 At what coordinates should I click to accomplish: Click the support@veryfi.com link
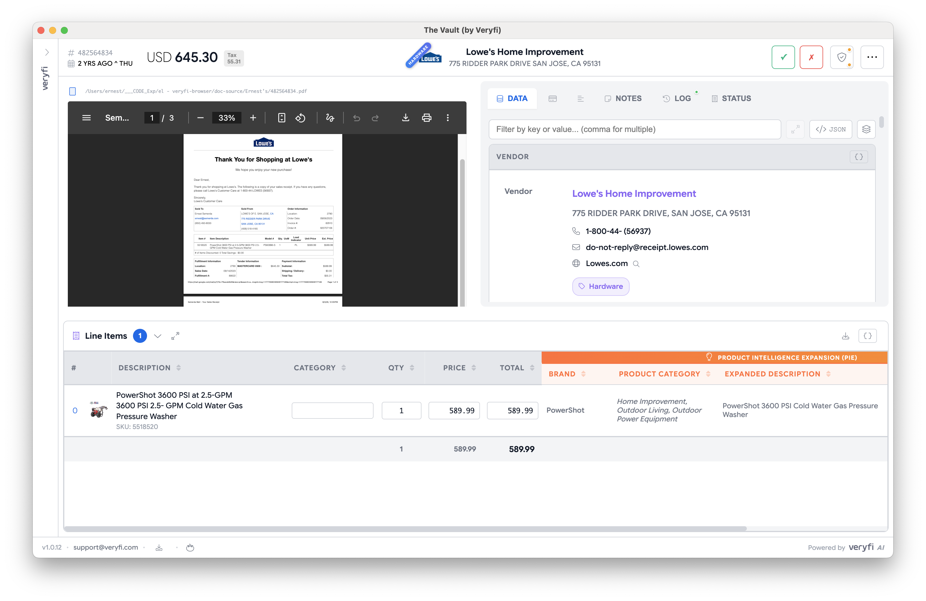[106, 547]
